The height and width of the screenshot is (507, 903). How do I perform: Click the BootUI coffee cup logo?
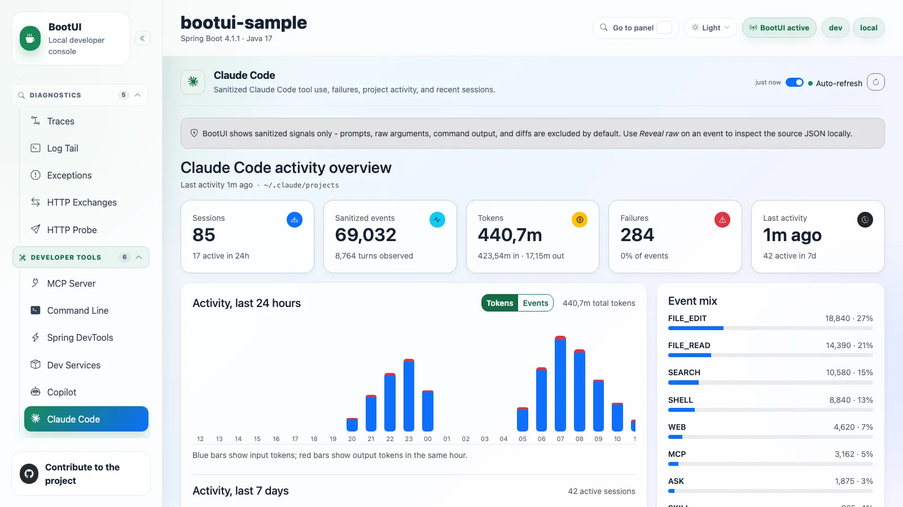click(30, 38)
